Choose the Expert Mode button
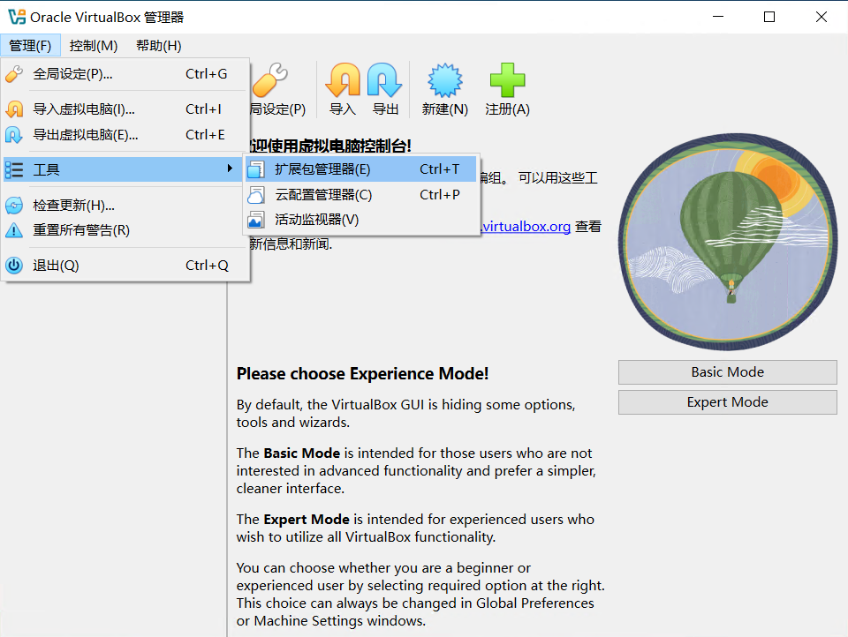This screenshot has height=637, width=848. pyautogui.click(x=727, y=402)
